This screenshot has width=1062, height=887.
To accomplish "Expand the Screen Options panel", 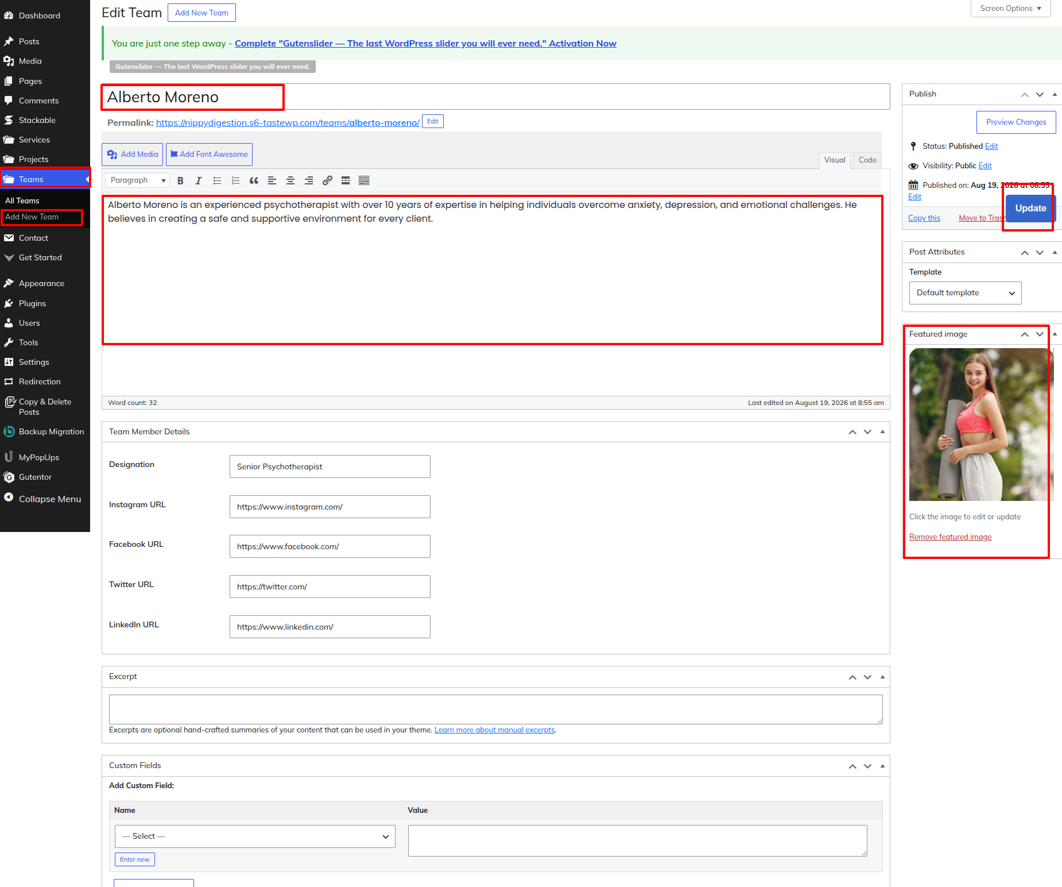I will click(1010, 9).
